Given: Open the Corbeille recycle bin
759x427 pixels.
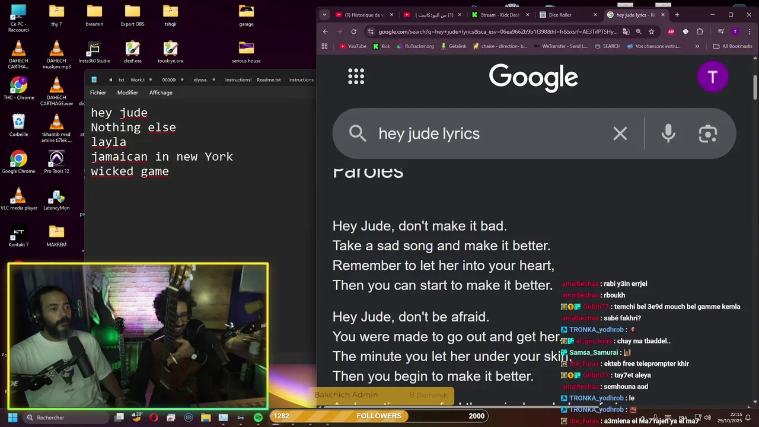Looking at the screenshot, I should tap(18, 125).
